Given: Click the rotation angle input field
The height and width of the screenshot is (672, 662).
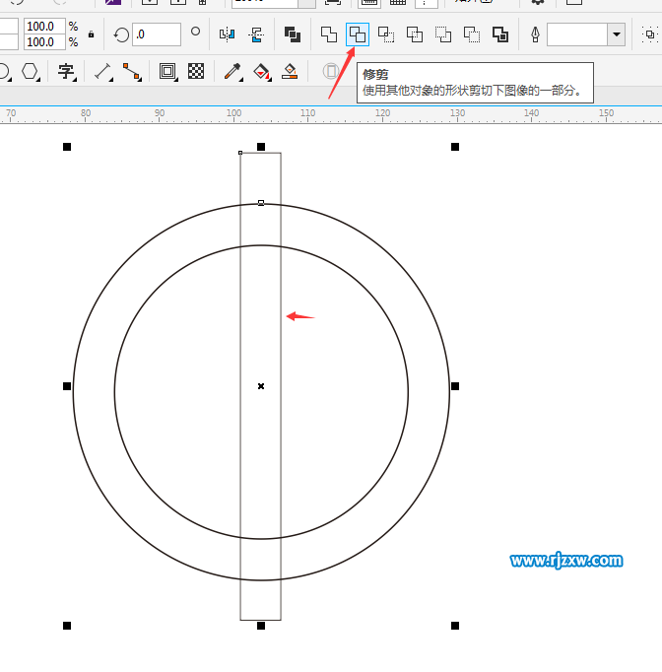Looking at the screenshot, I should point(157,34).
